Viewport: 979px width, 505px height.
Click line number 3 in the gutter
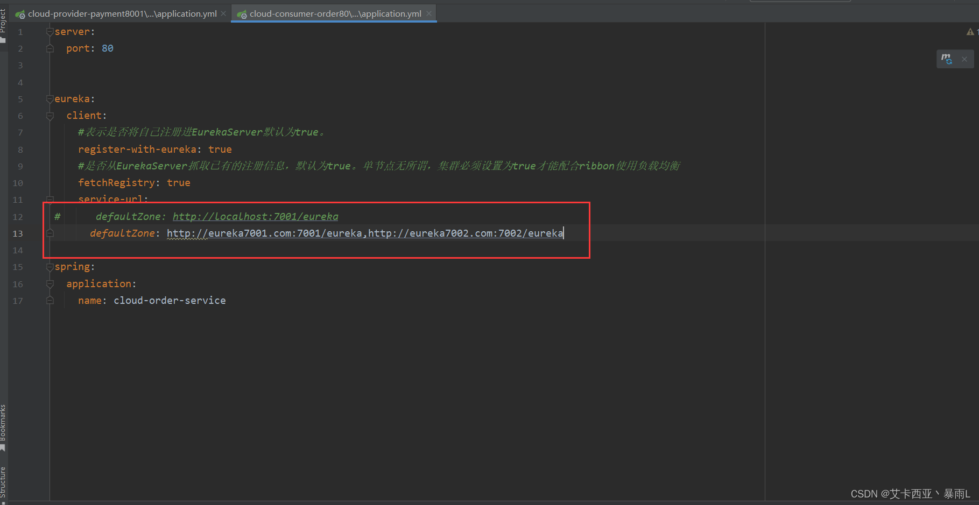20,66
